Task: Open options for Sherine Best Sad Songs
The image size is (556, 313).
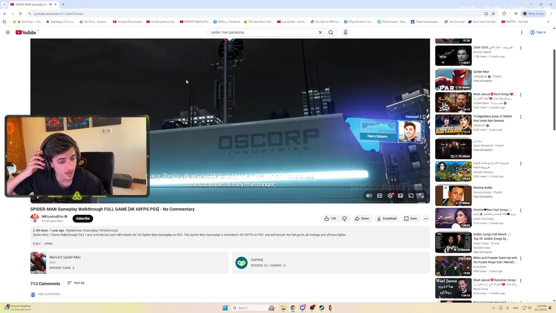Action: pos(521,210)
